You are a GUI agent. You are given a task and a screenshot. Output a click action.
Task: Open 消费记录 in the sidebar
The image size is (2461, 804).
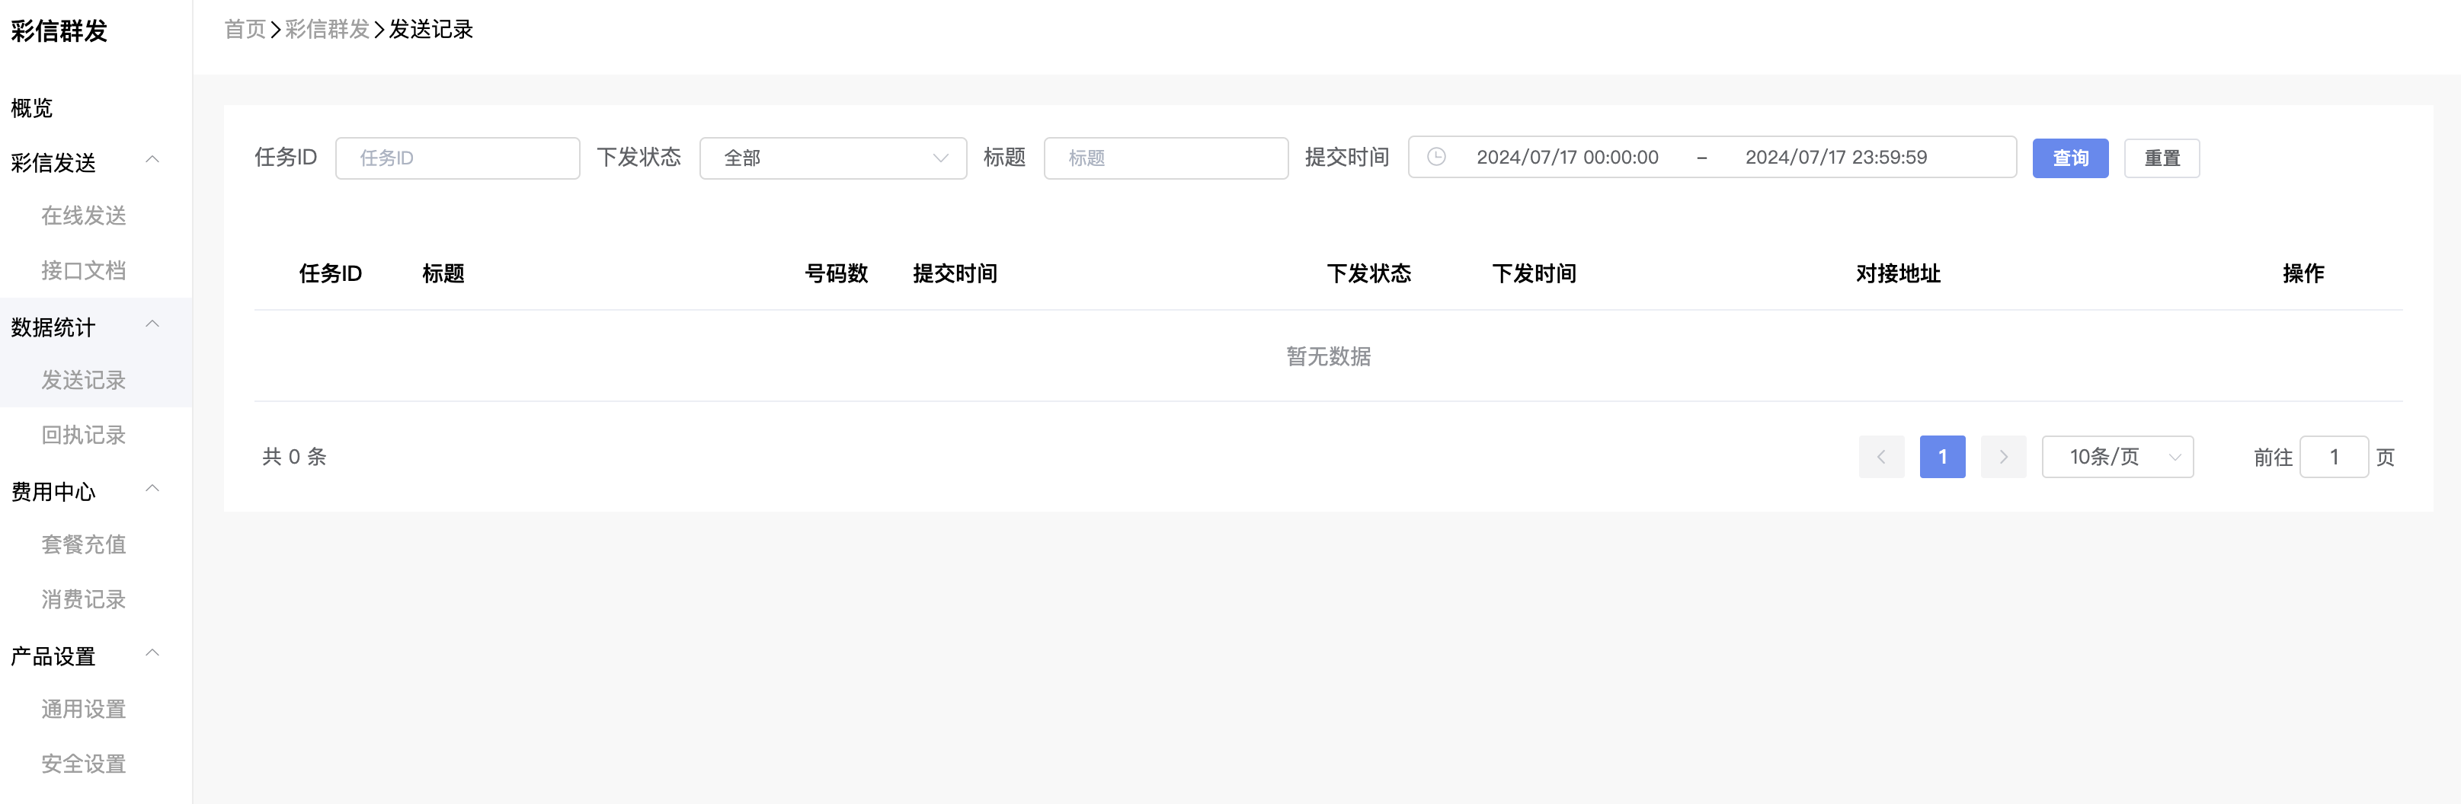click(x=83, y=598)
